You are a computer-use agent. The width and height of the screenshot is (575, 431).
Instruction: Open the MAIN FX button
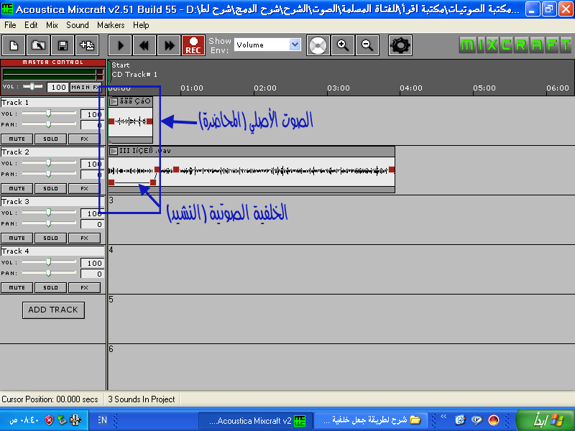[85, 87]
